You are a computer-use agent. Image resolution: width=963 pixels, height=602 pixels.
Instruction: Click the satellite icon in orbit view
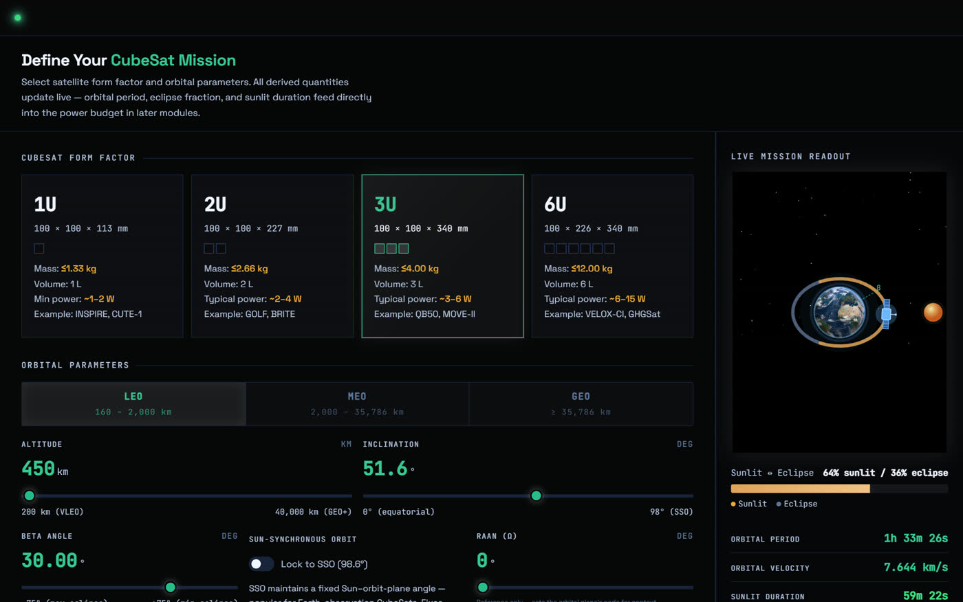[x=886, y=313]
